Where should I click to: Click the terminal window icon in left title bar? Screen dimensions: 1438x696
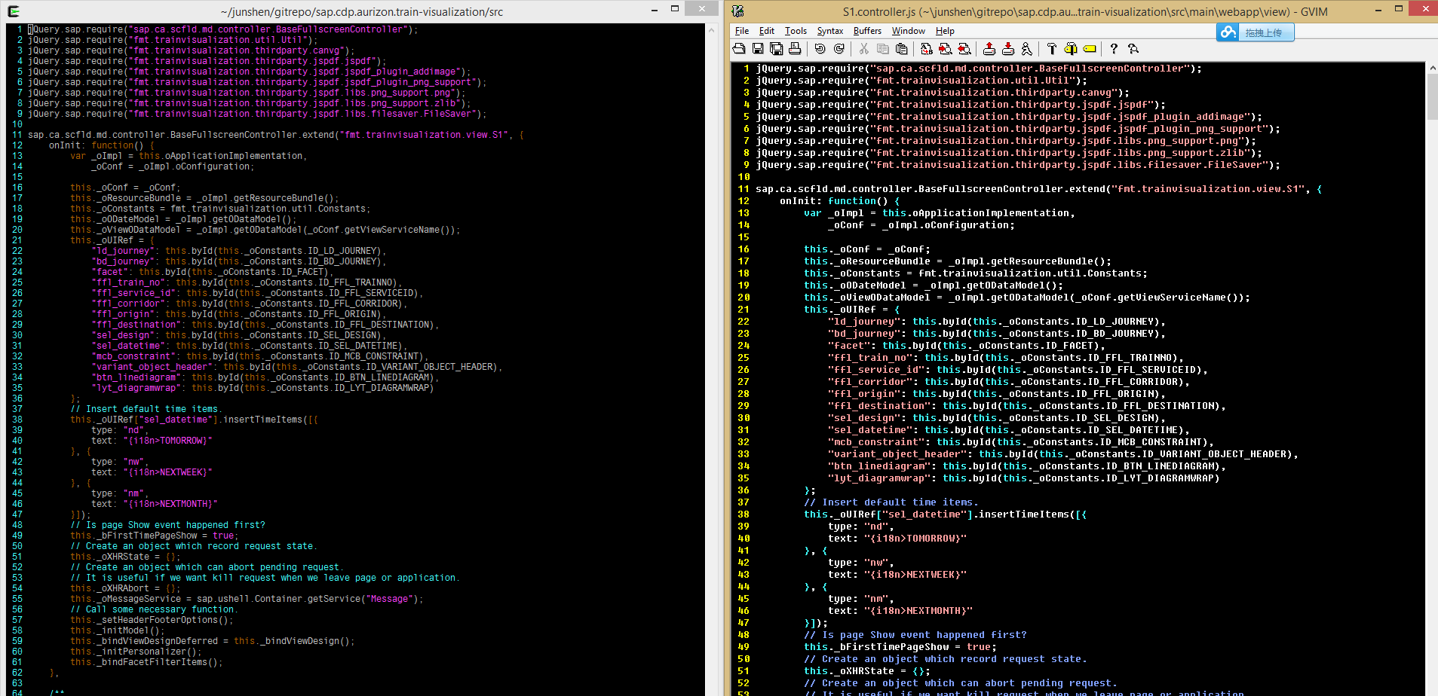(13, 11)
